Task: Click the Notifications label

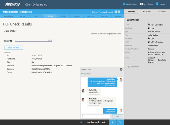Action: pos(131,4)
